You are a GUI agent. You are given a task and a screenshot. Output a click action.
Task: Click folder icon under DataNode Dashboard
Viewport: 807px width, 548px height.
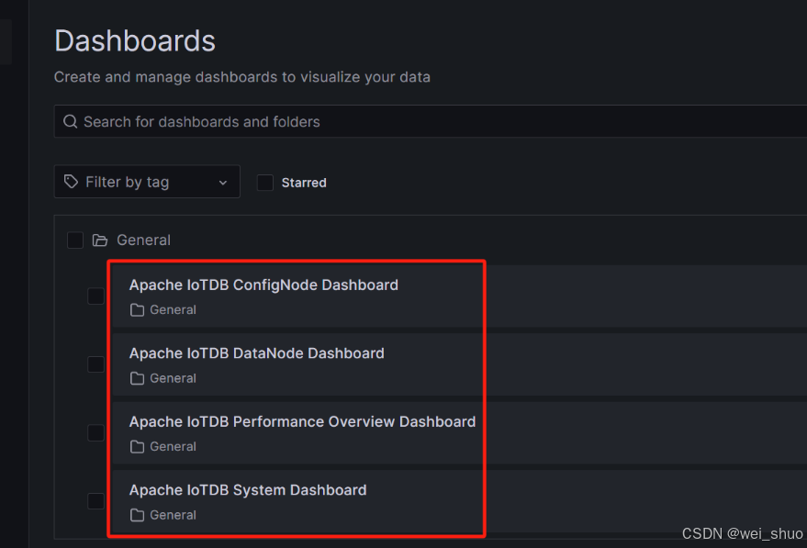click(x=137, y=378)
